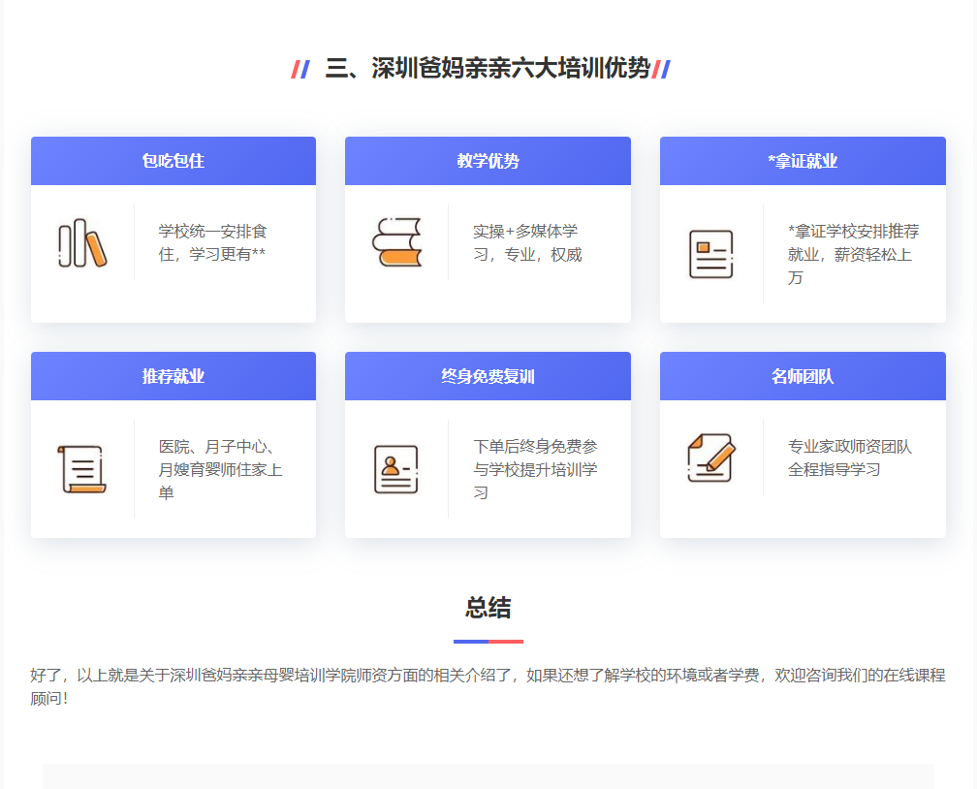
Task: Click the 名师团队 card header
Action: 803,376
